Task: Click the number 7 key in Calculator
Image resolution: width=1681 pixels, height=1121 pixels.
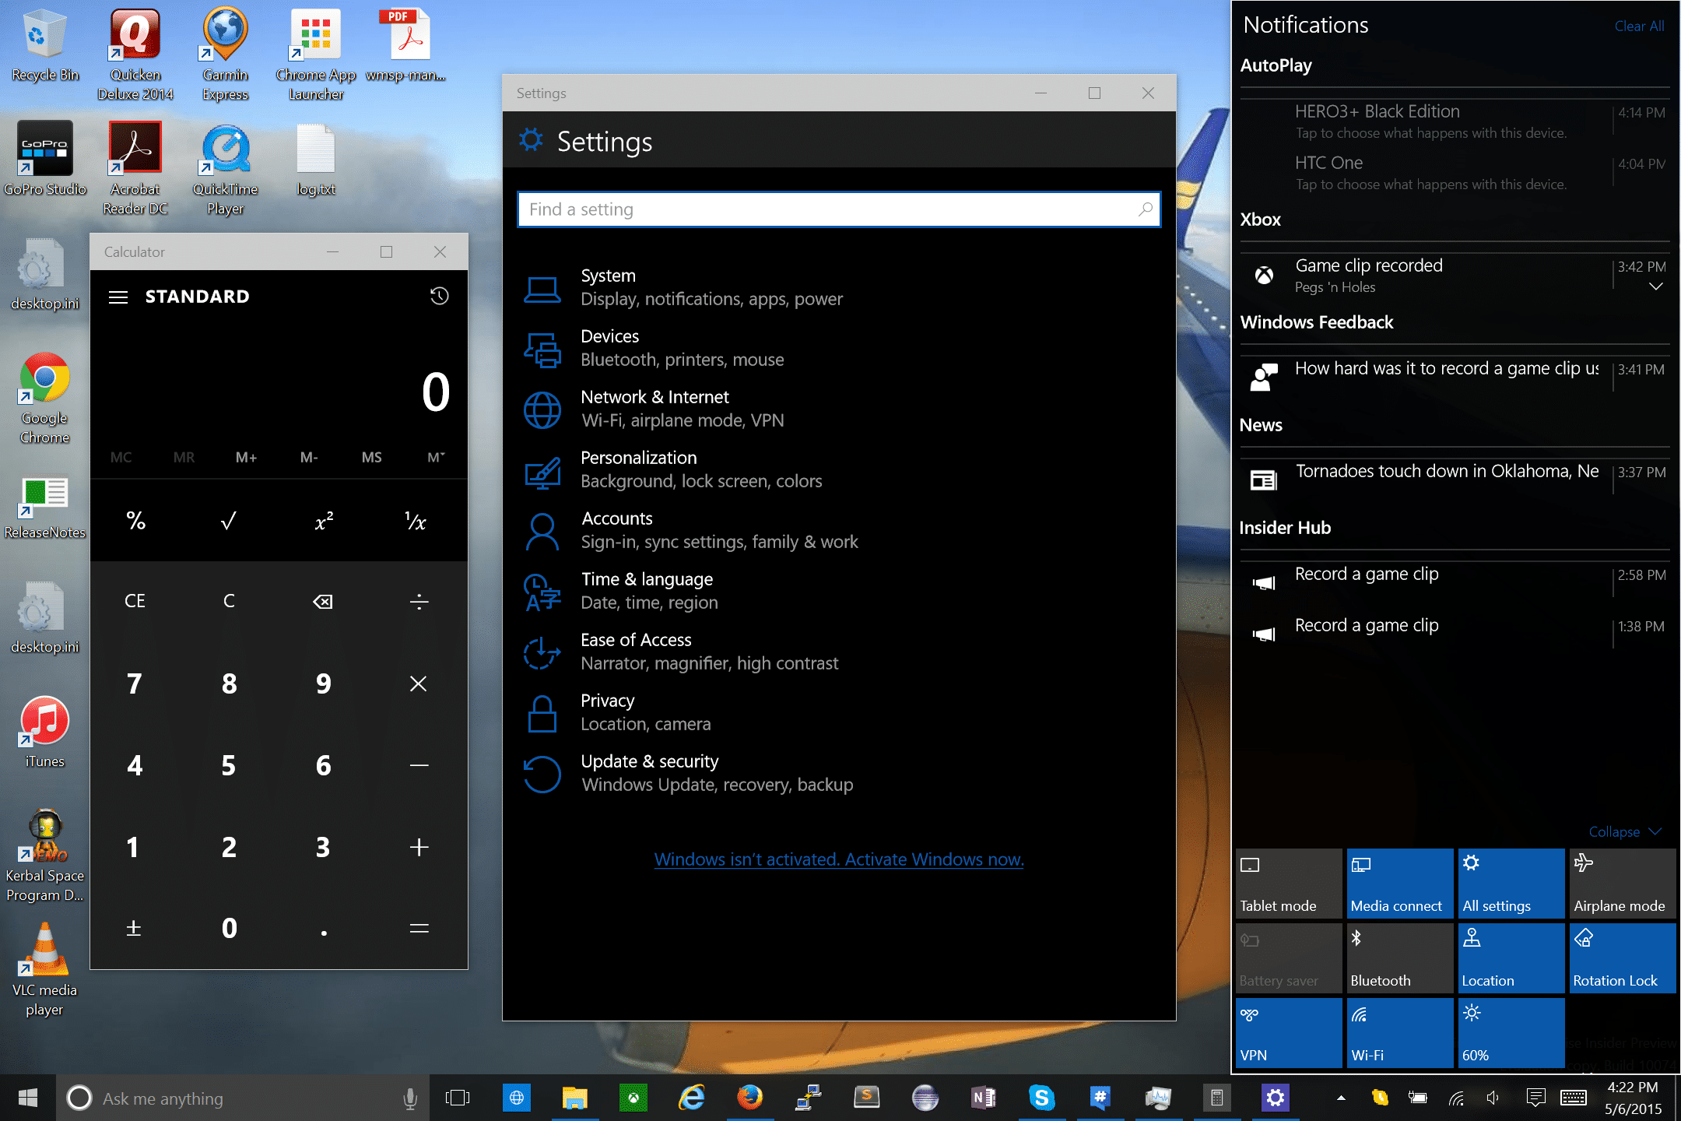Action: pyautogui.click(x=134, y=683)
